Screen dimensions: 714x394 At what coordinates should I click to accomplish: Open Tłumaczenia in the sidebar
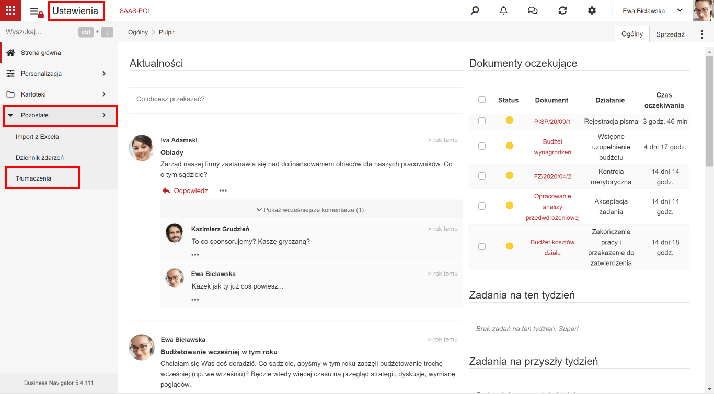(33, 178)
